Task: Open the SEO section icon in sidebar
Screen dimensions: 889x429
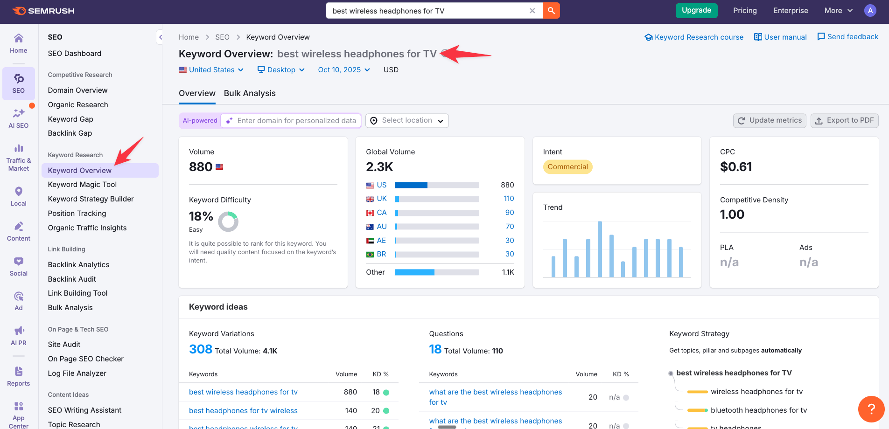Action: point(18,84)
